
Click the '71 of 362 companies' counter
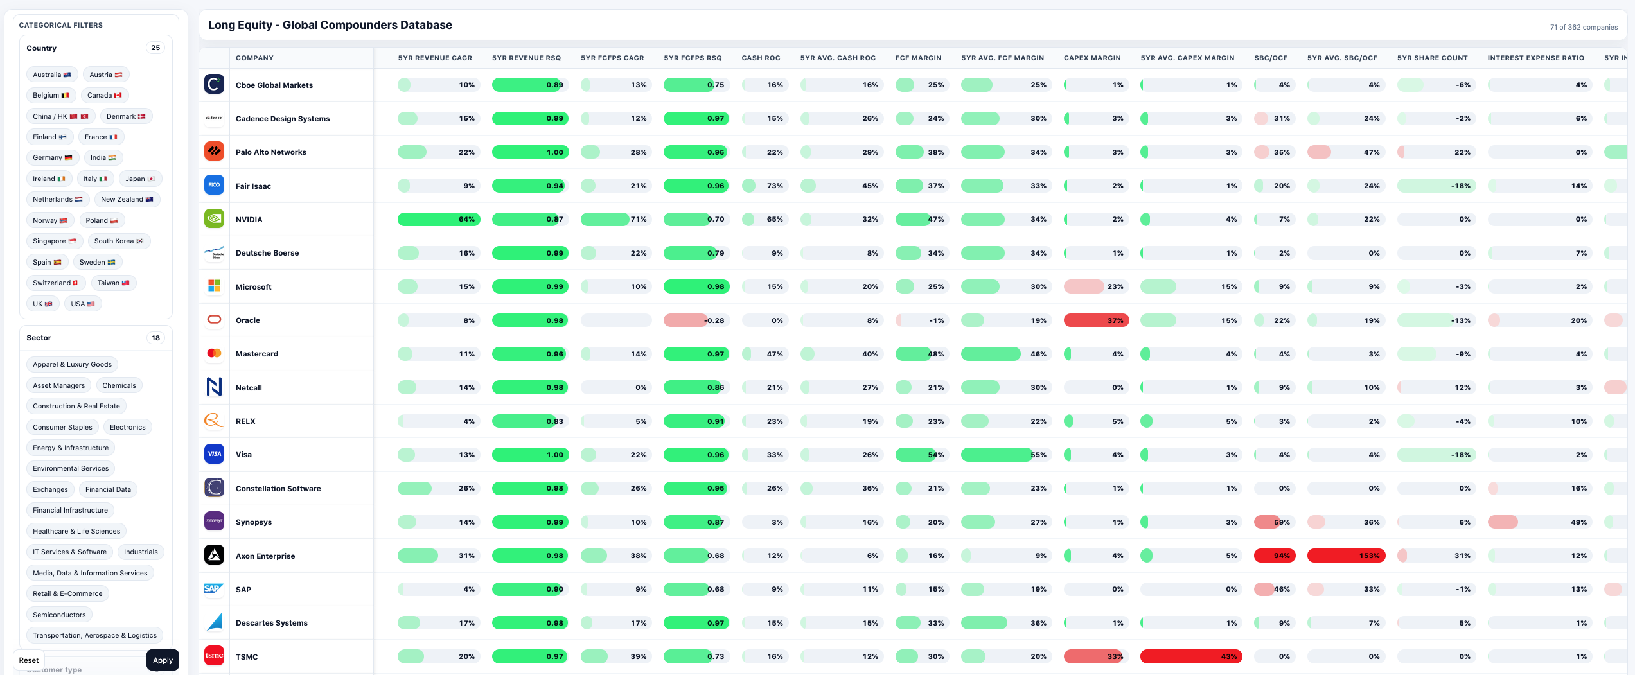1584,27
